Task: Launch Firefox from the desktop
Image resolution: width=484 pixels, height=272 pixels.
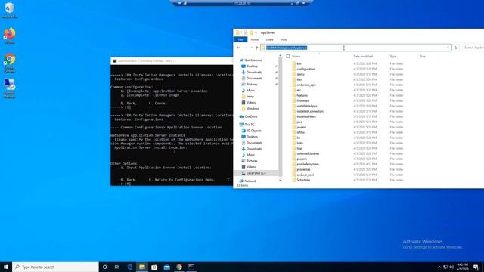Action: (x=9, y=35)
